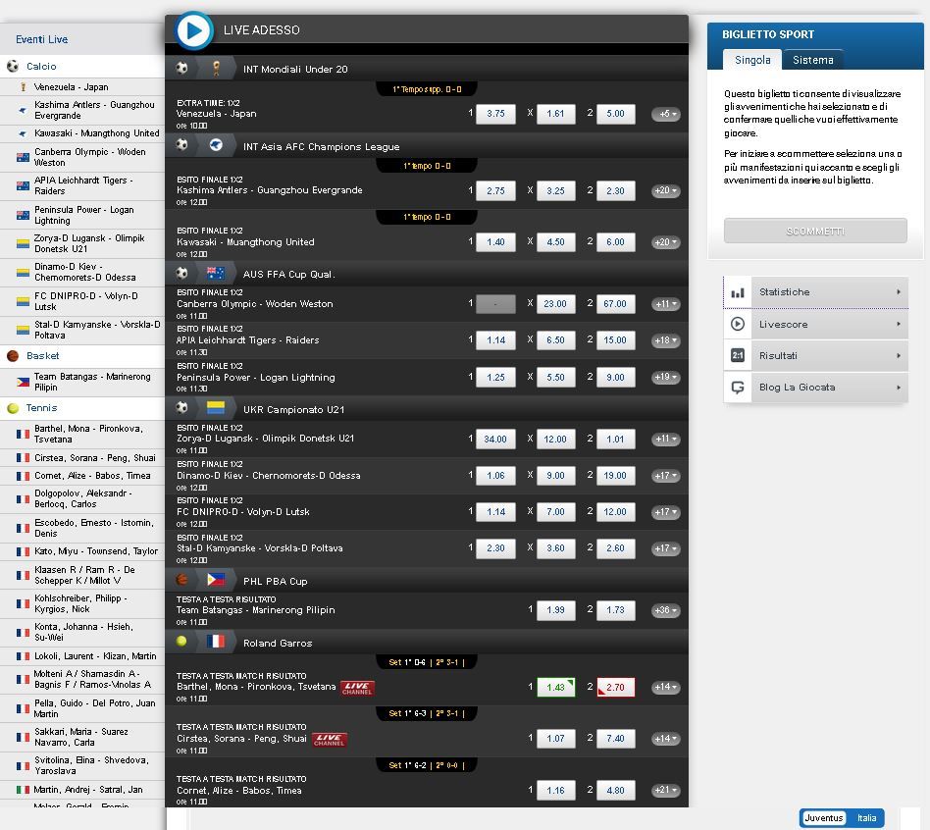
Task: Click the Live Adesso play icon
Action: click(x=194, y=30)
